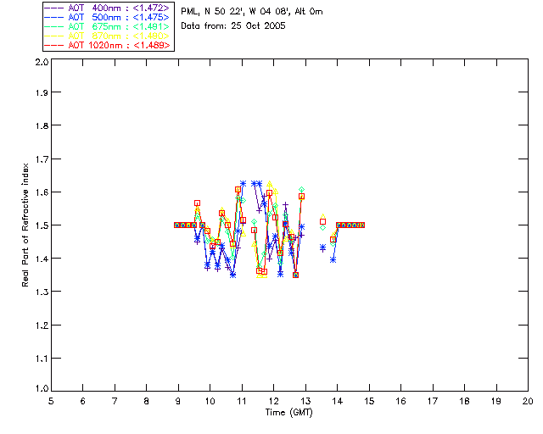
Task: Click x-axis label 8
Action: 147,401
